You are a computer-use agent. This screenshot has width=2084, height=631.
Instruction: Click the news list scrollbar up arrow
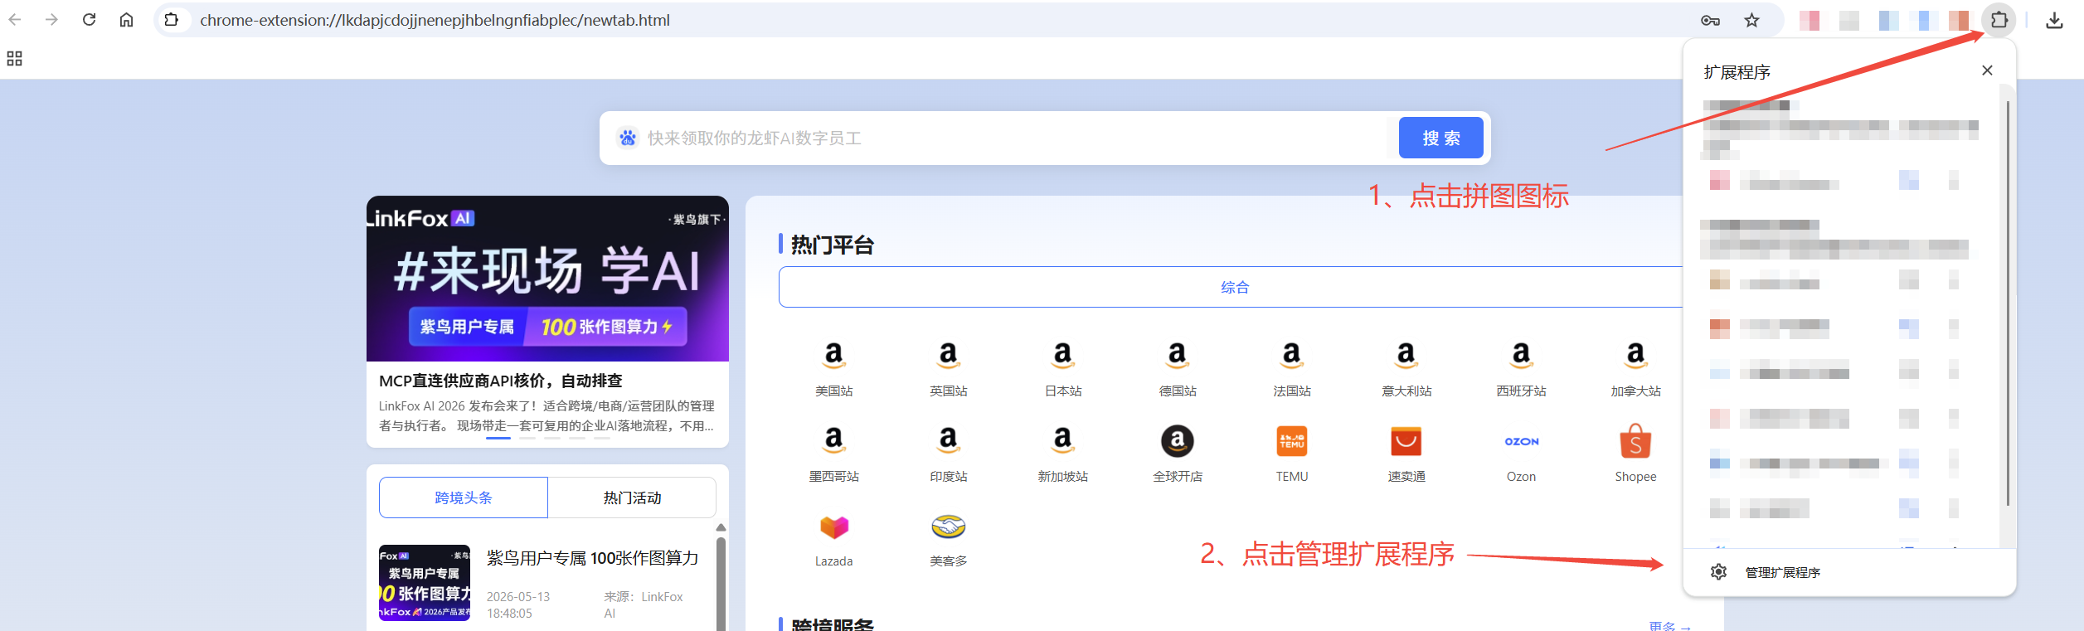click(x=721, y=527)
